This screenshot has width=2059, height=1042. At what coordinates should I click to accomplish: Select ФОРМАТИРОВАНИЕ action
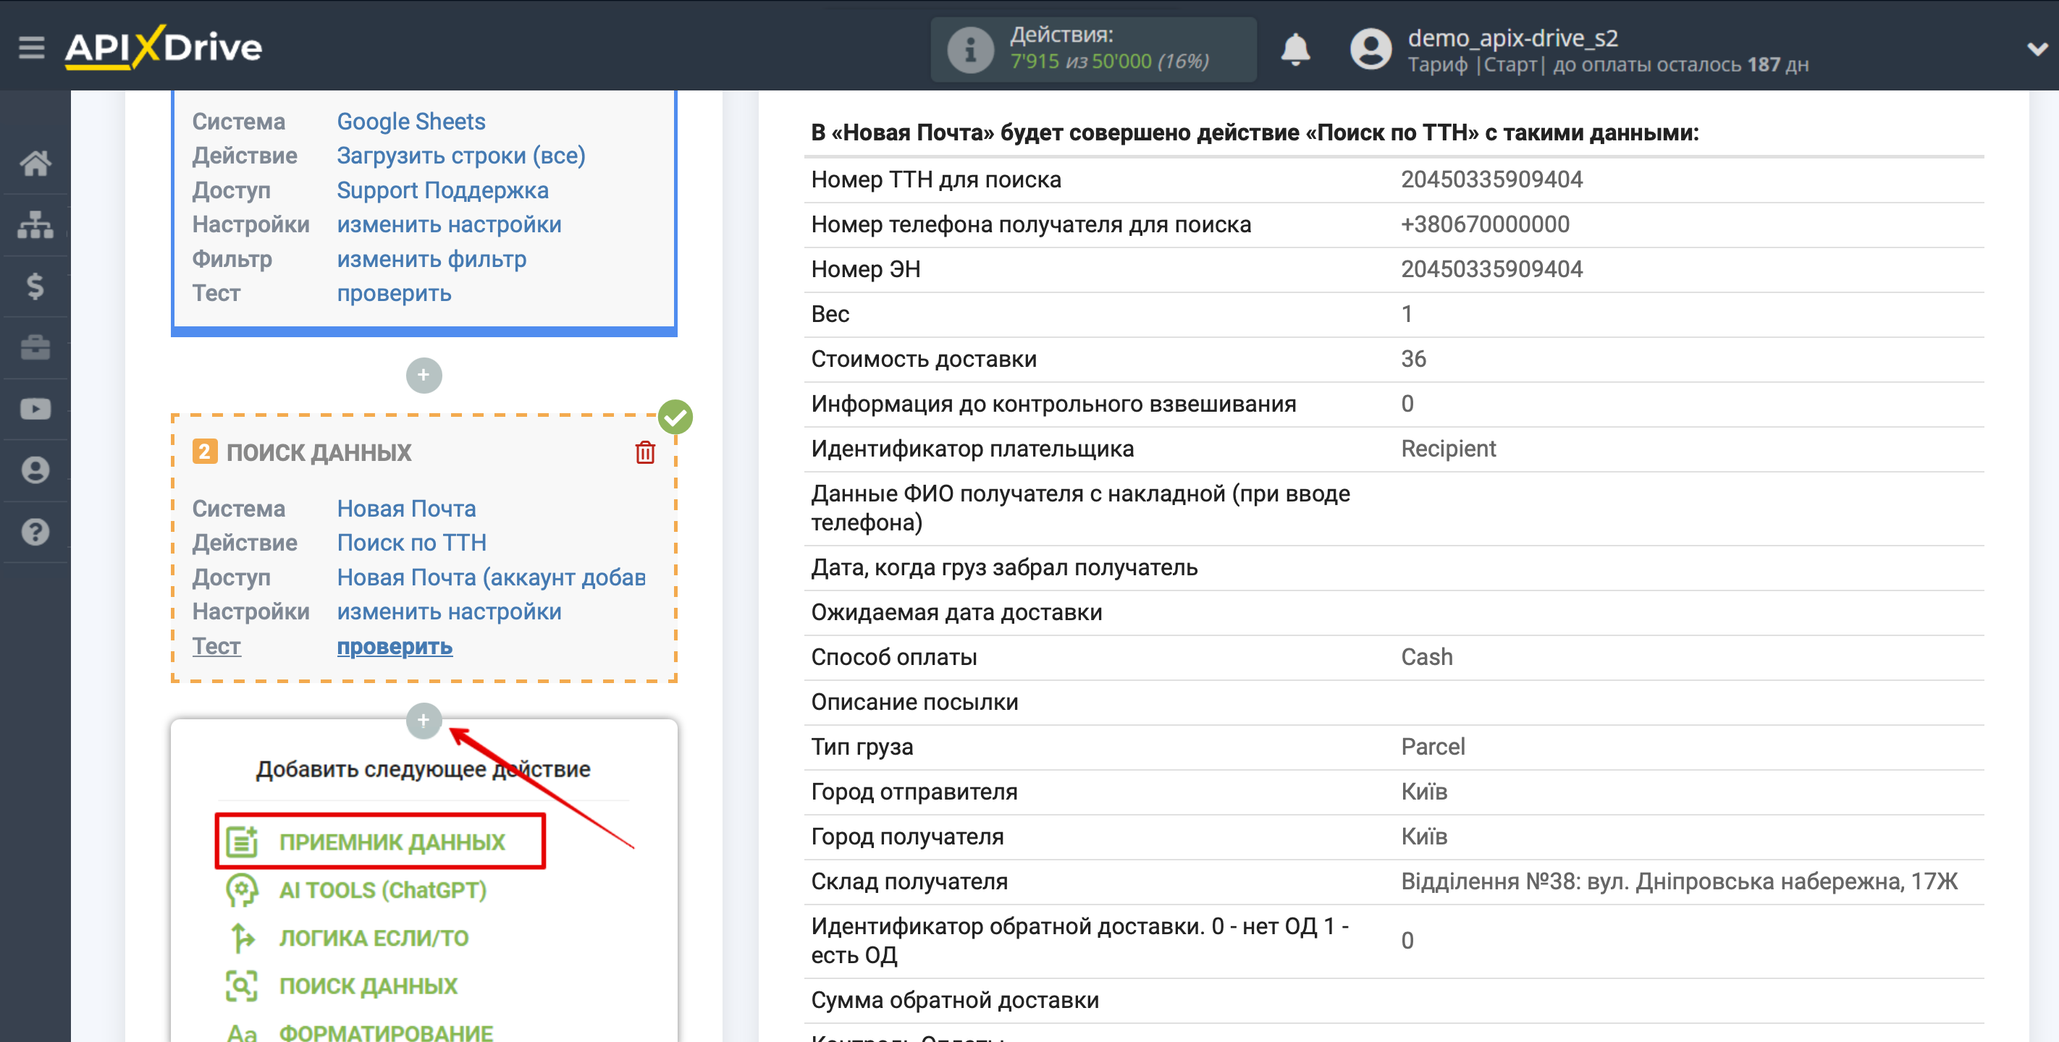tap(386, 1033)
